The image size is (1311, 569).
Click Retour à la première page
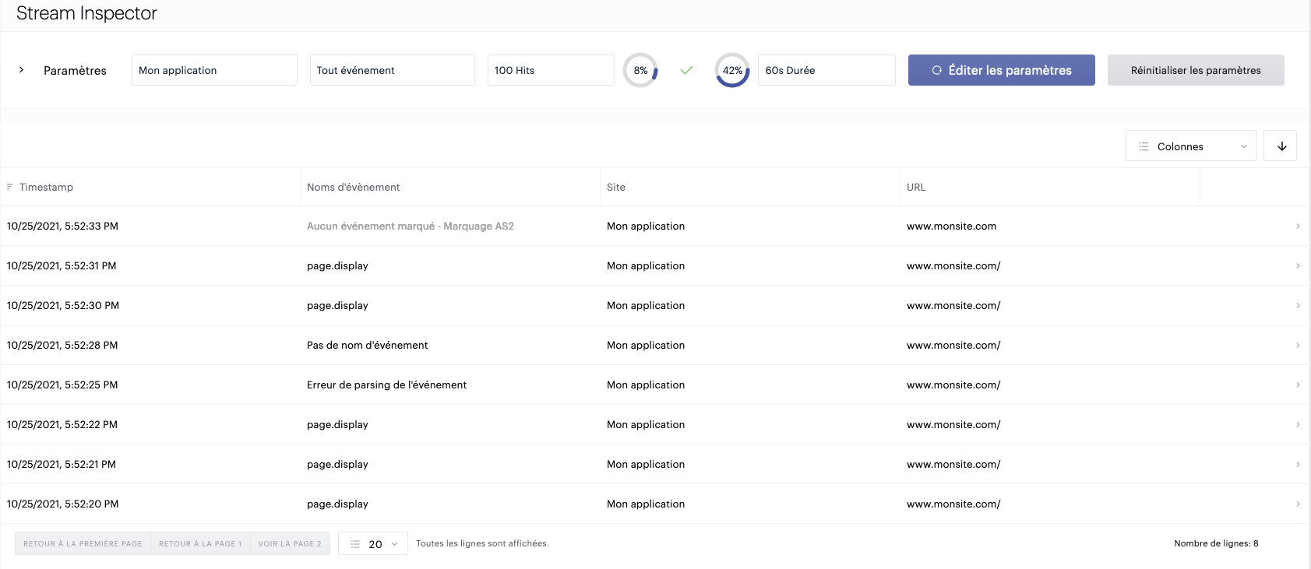tap(83, 544)
